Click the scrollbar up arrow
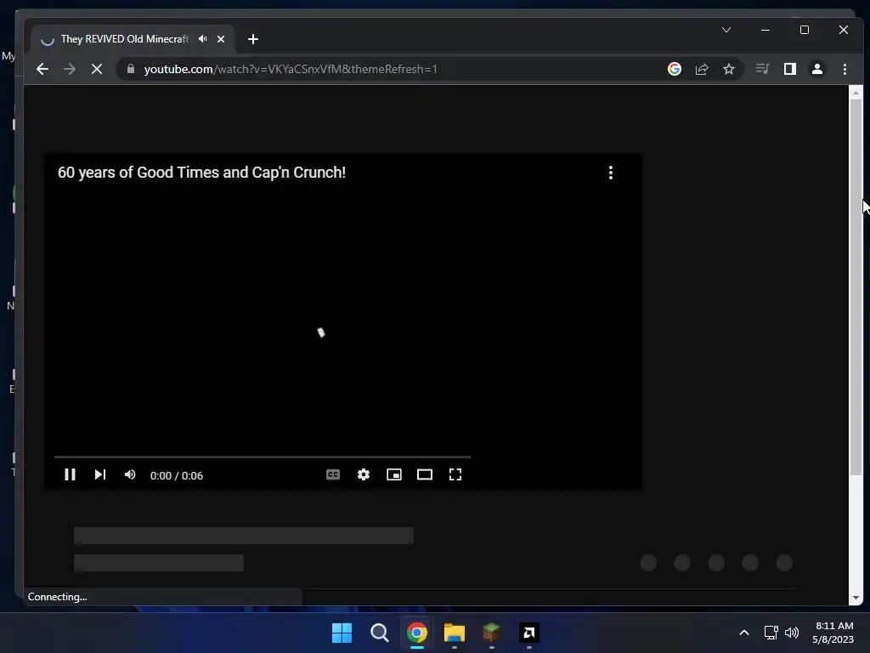 pyautogui.click(x=856, y=93)
